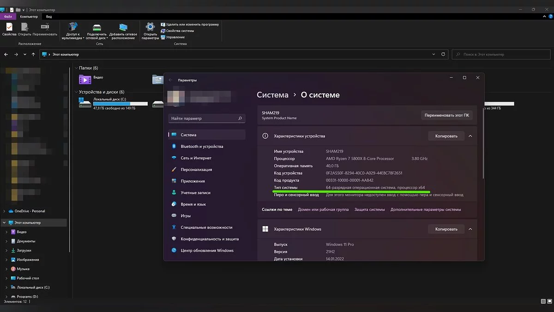Viewport: 554px width, 312px height.
Task: Click the Свойства ribbon icon
Action: (x=9, y=29)
